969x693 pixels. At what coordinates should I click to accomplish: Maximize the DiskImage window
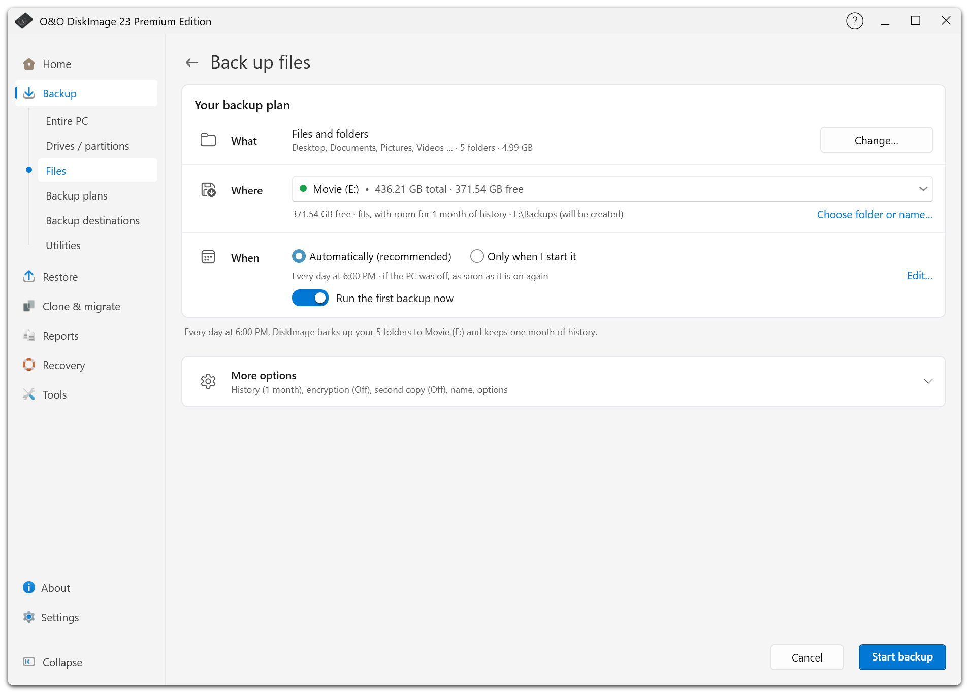click(916, 21)
